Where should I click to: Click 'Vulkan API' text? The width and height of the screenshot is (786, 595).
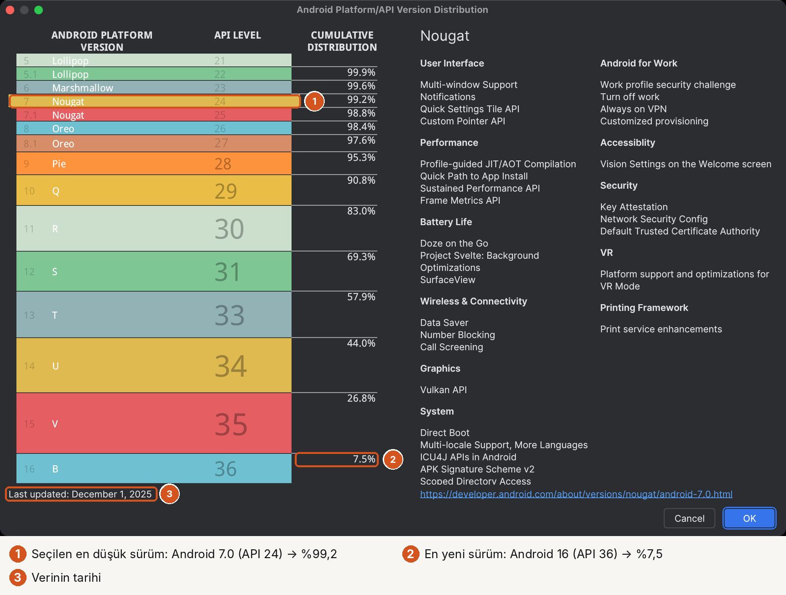pyautogui.click(x=444, y=390)
